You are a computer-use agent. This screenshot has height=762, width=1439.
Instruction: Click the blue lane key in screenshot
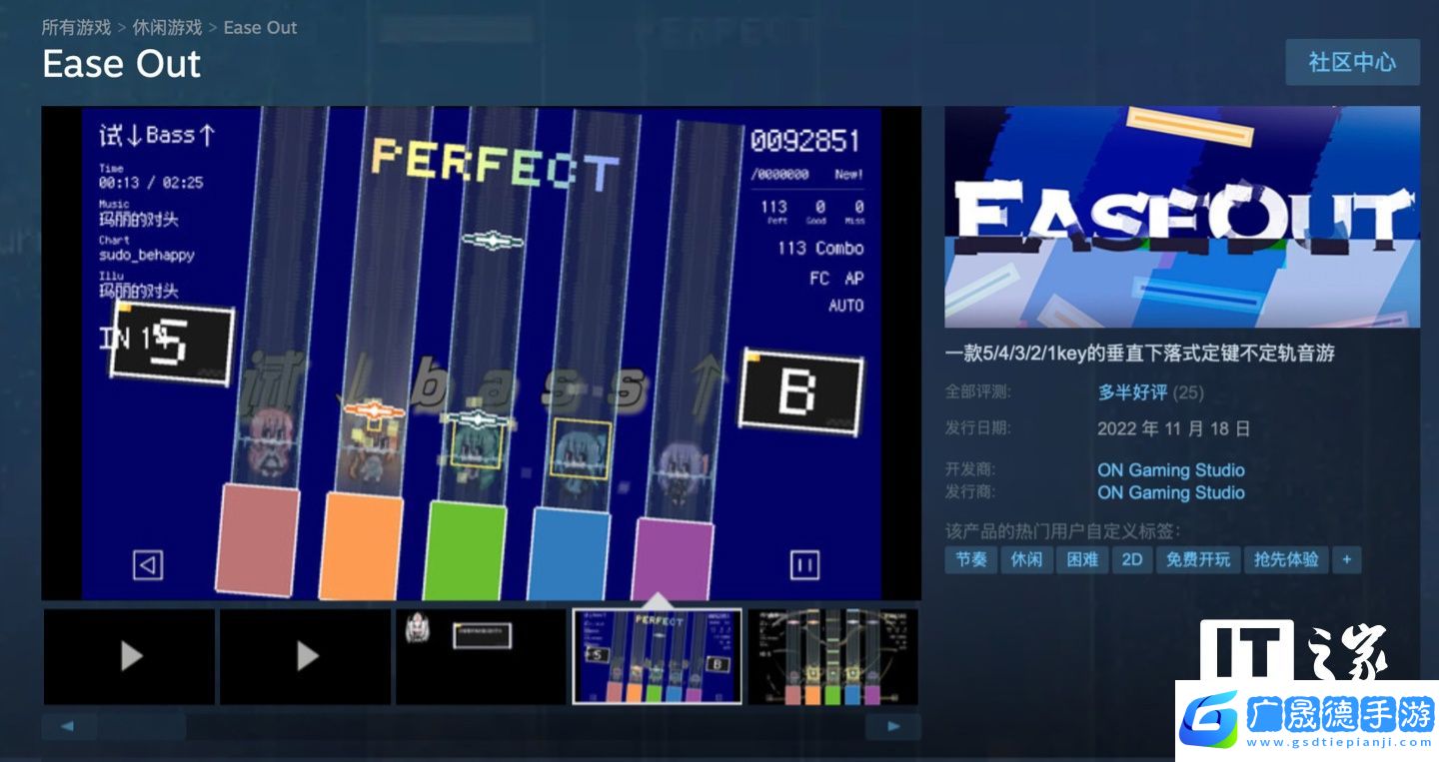(570, 554)
